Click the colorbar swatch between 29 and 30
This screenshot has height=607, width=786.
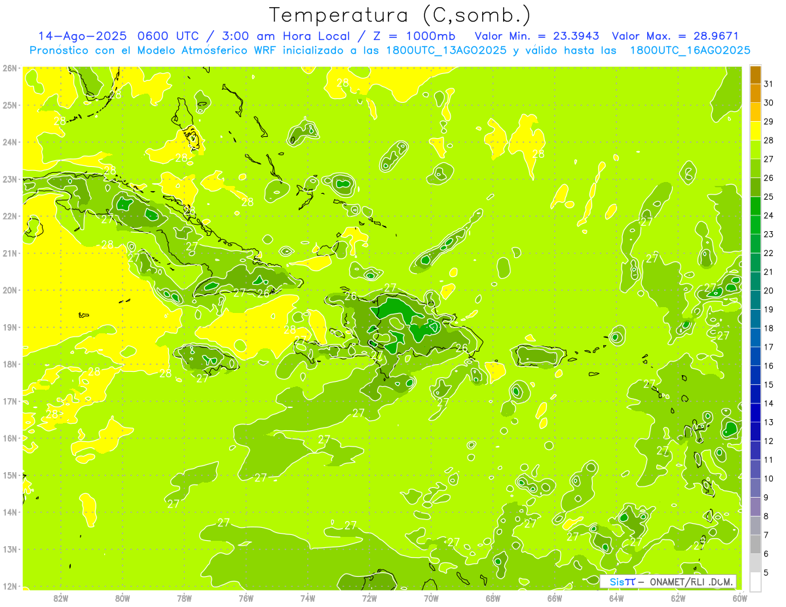click(755, 113)
